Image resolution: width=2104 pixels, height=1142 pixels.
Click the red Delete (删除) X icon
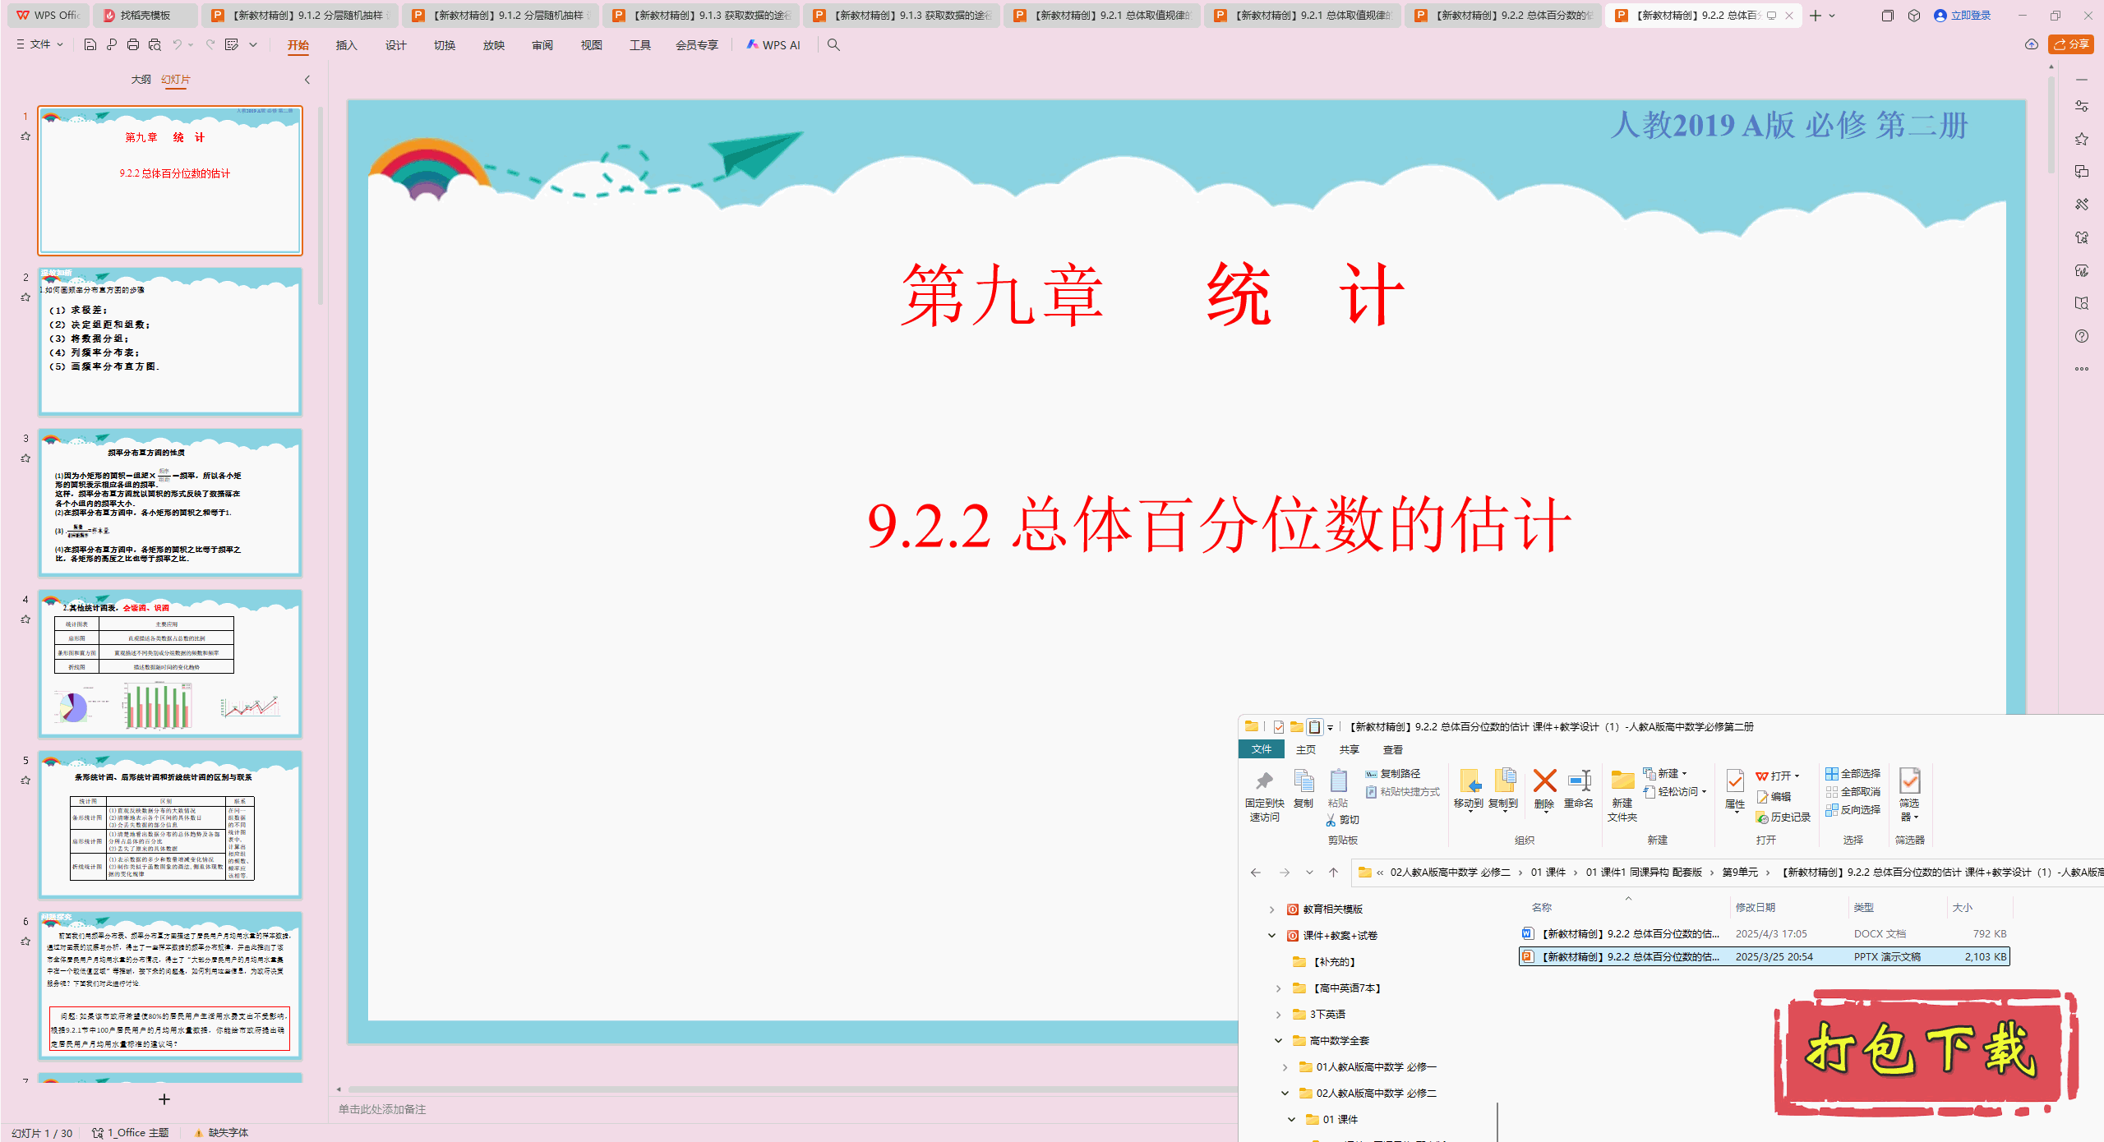(1544, 790)
